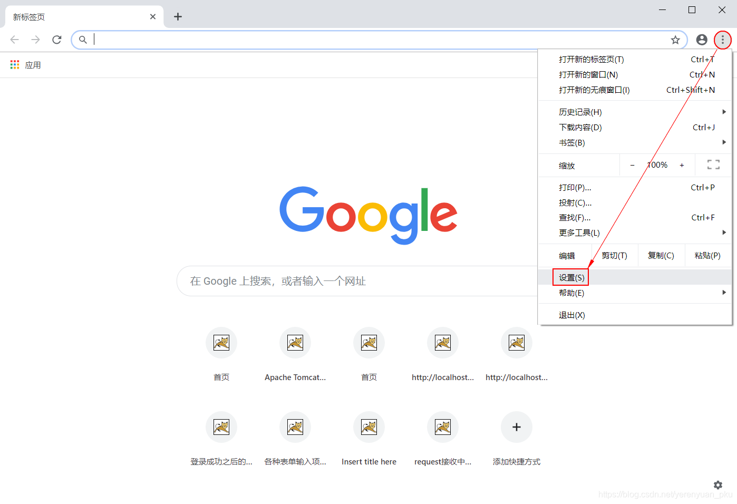Go forward using the forward arrow
This screenshot has width=737, height=504.
click(35, 40)
